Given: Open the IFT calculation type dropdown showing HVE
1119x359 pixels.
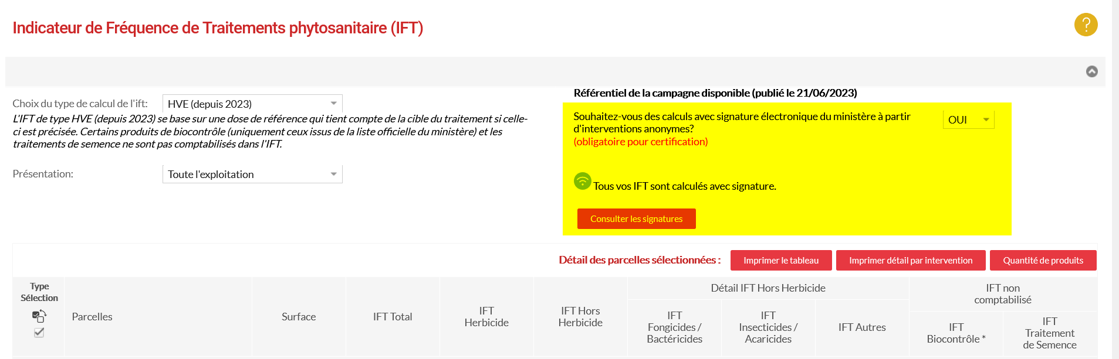Looking at the screenshot, I should (x=252, y=104).
